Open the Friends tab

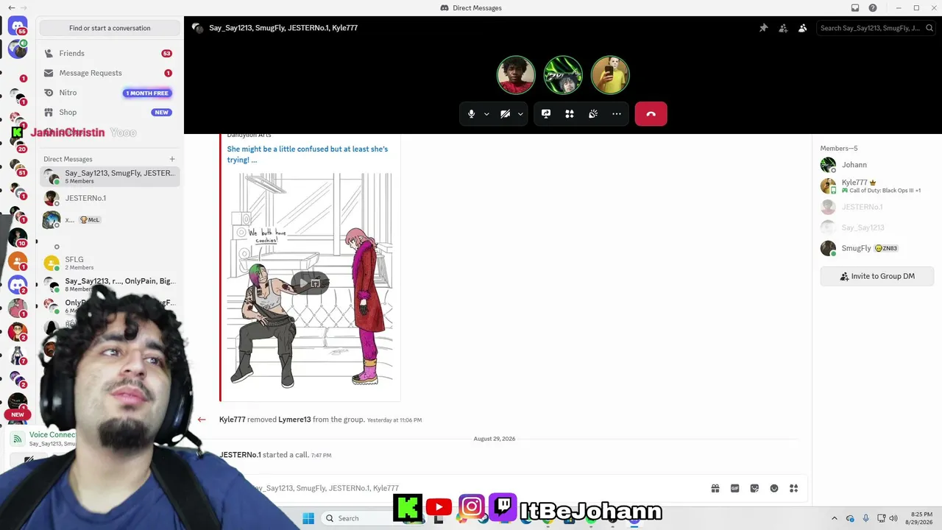coord(109,53)
